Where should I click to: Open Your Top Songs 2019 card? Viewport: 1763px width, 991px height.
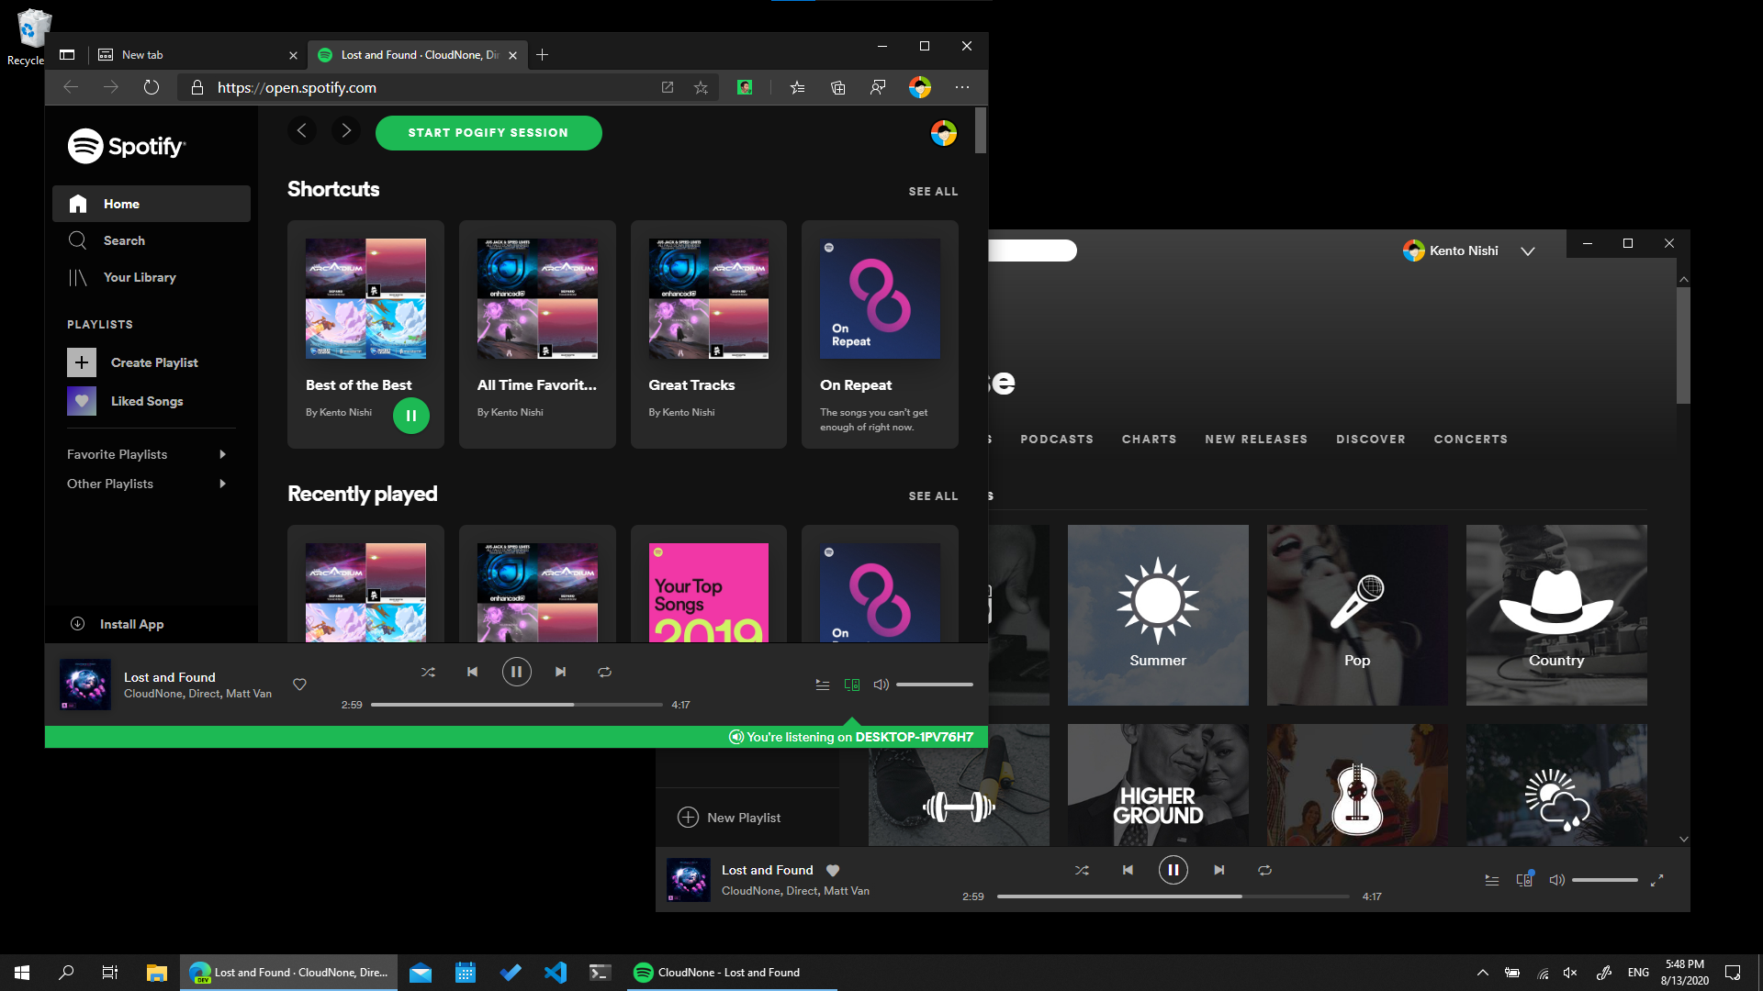point(709,584)
